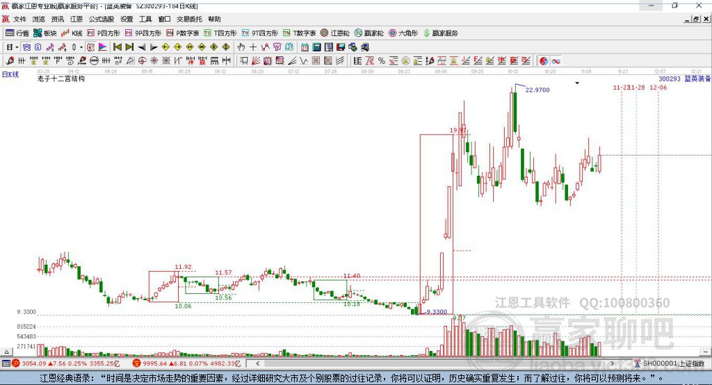This screenshot has height=385, width=712.
Task: Select the hand pan tool
Action: [241, 47]
